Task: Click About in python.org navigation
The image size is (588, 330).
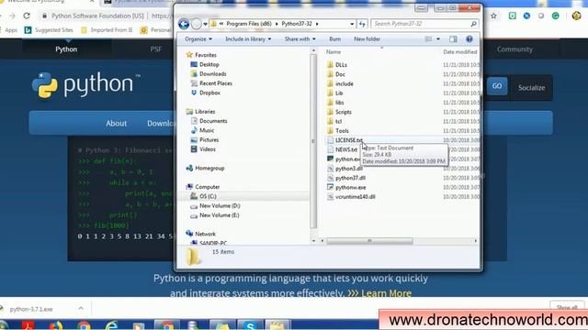Action: click(x=117, y=124)
